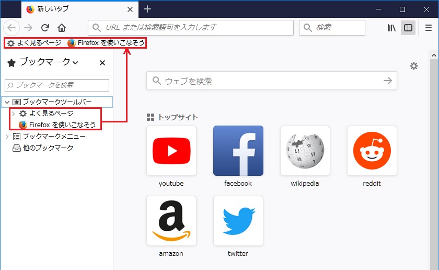The width and height of the screenshot is (439, 270).
Task: Click the Home icon in toolbar
Action: pyautogui.click(x=62, y=28)
